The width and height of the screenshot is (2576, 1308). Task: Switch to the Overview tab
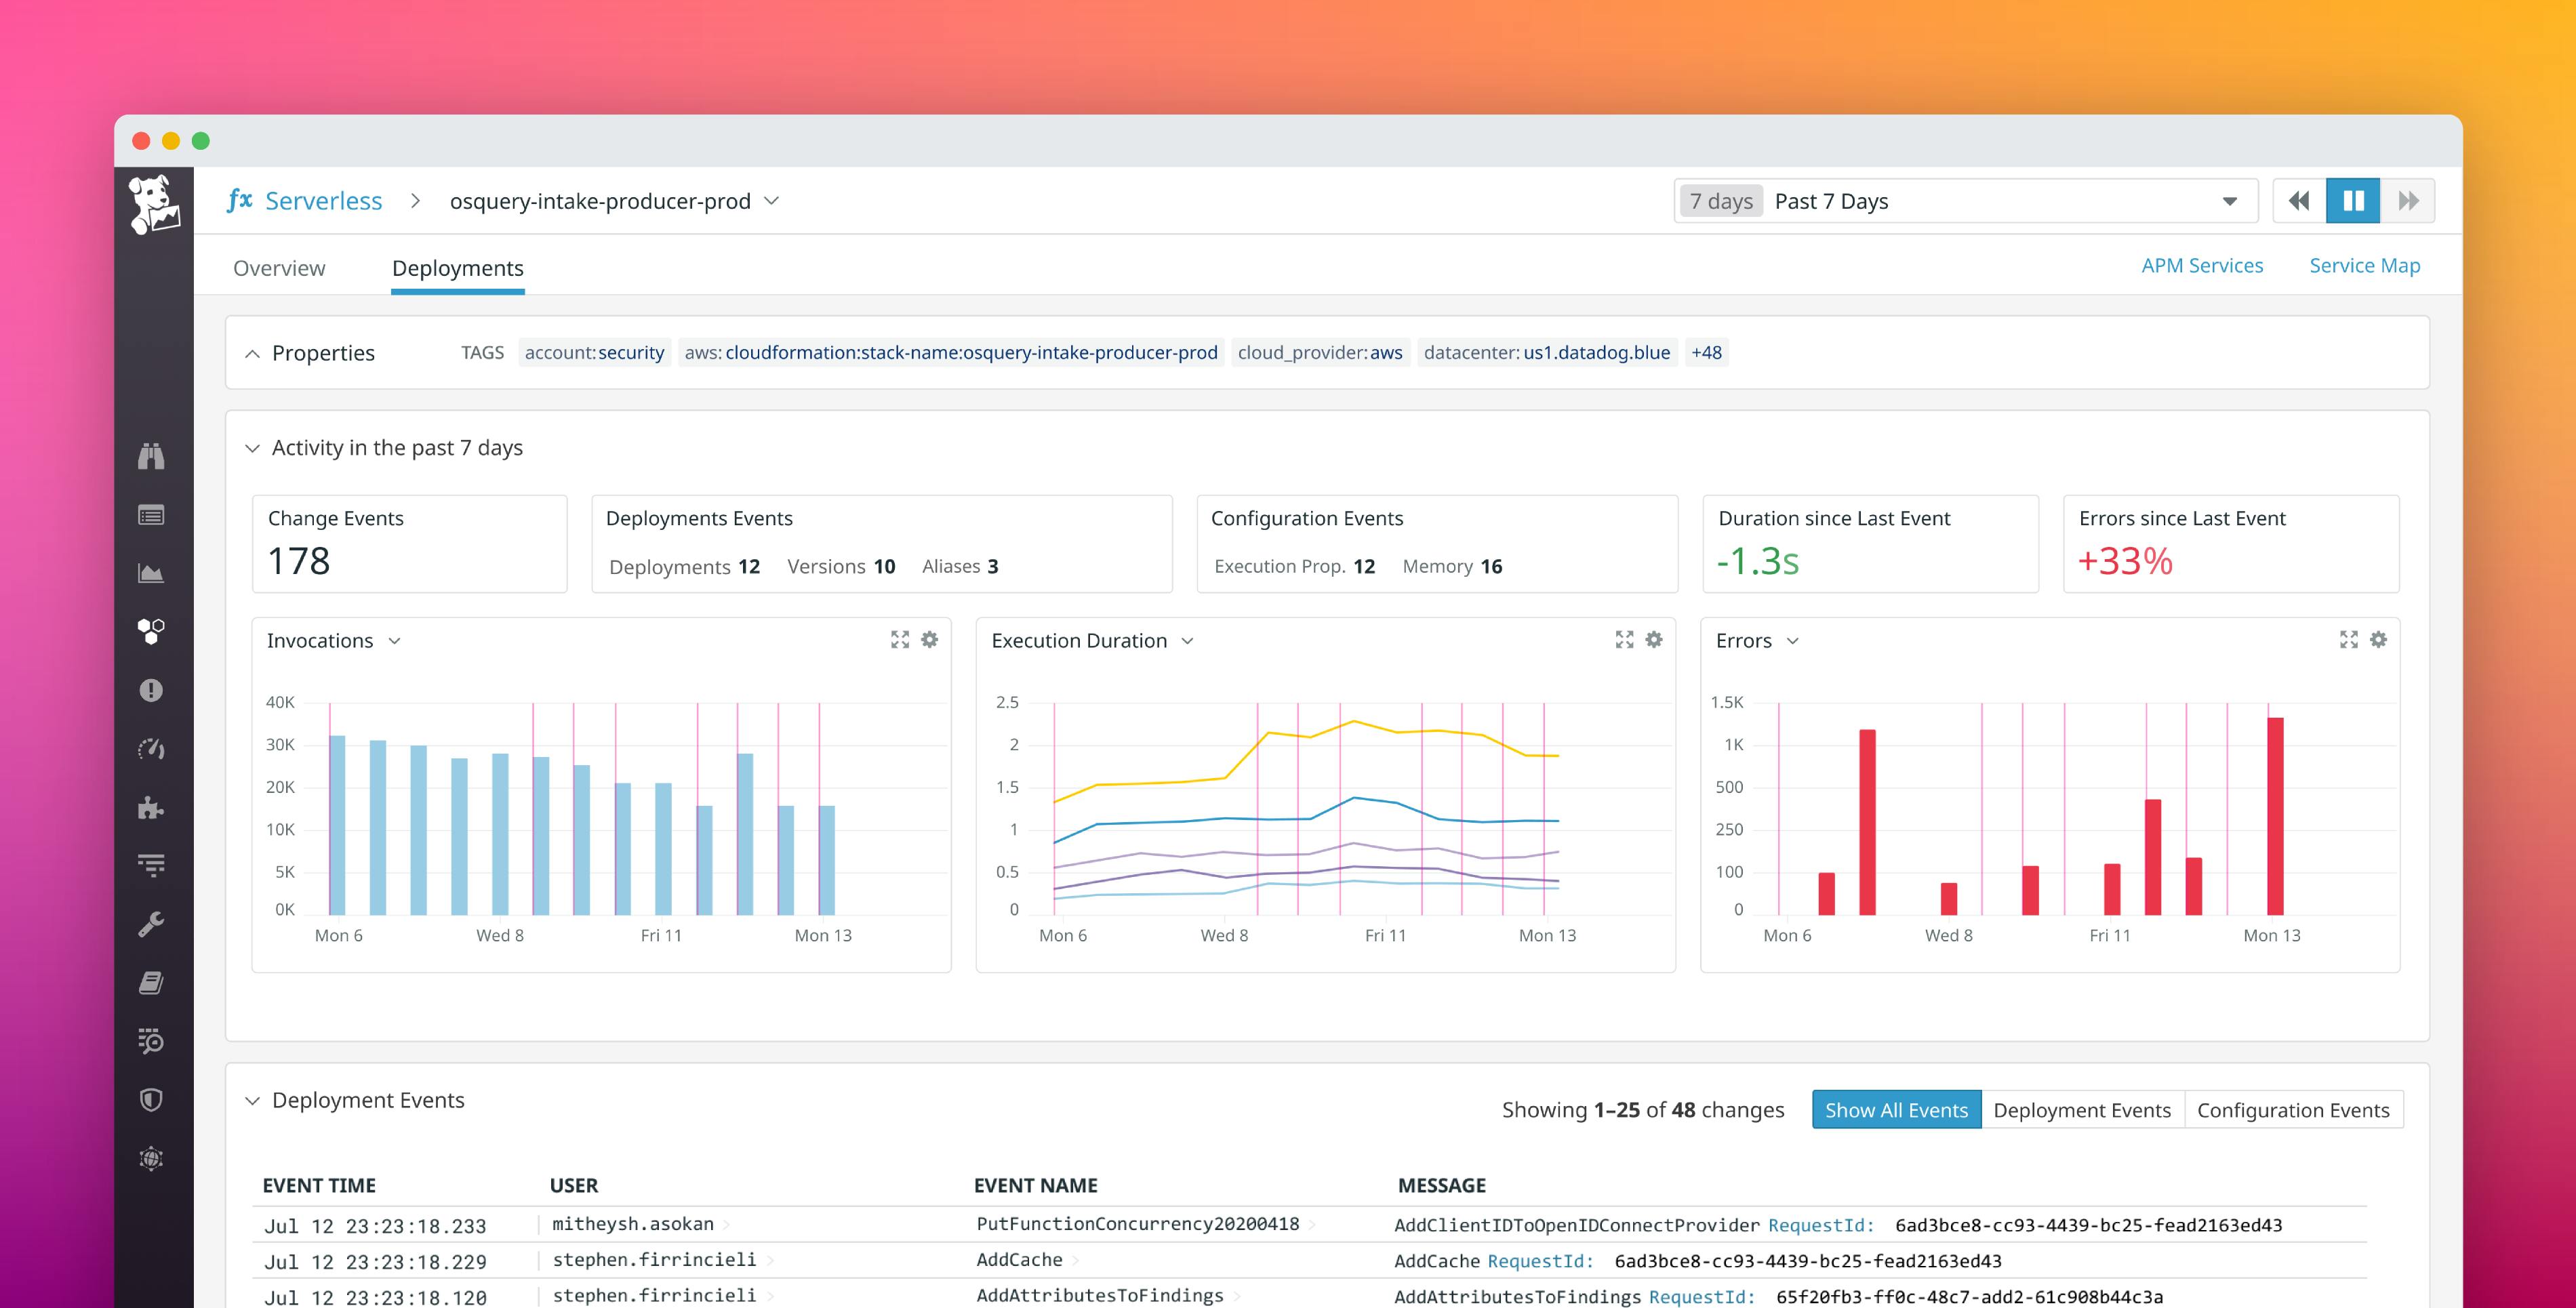click(279, 268)
